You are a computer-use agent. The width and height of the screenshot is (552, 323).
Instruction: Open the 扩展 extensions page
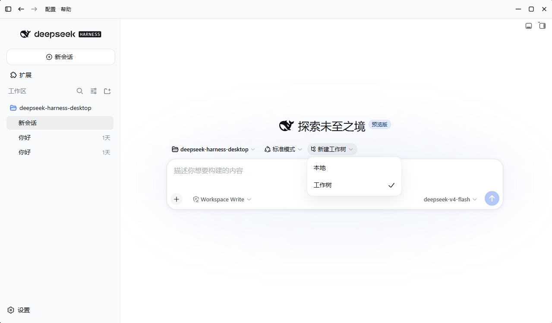(x=21, y=75)
